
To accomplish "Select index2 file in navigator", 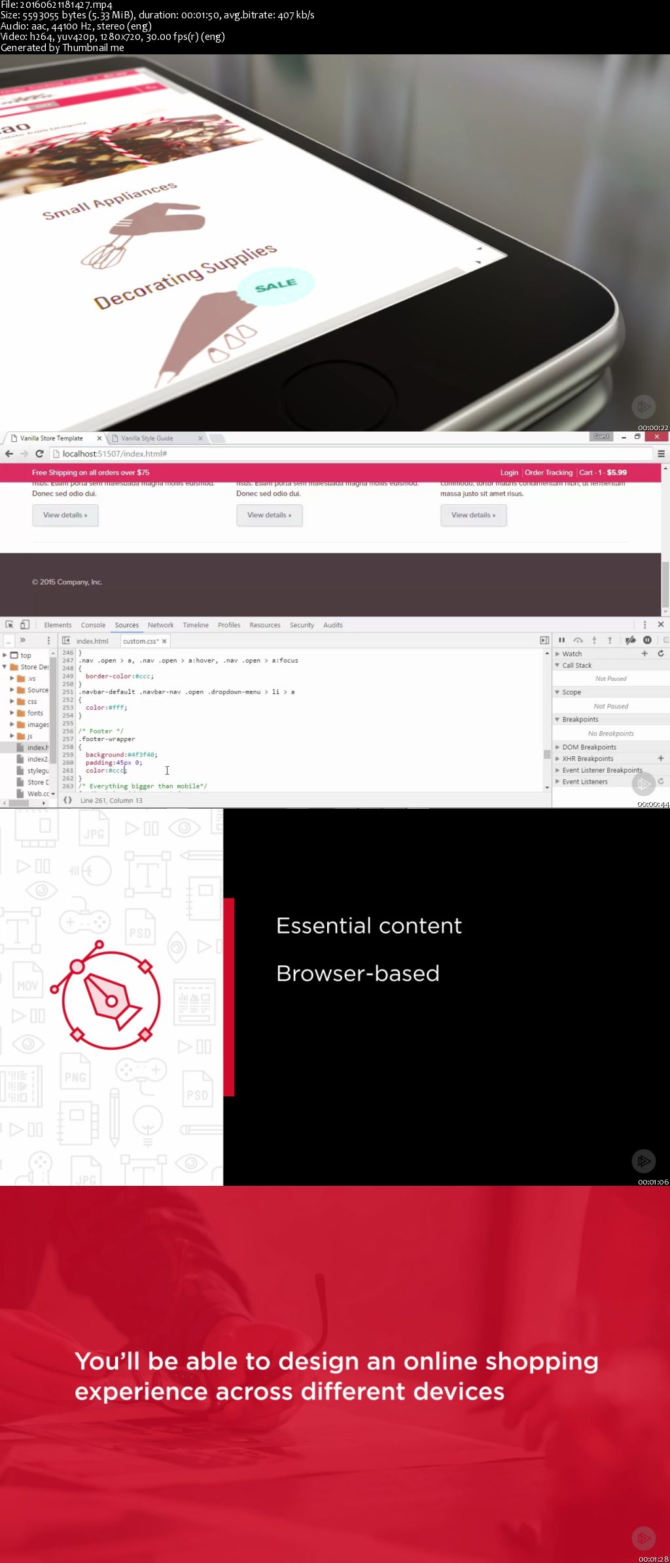I will click(x=37, y=759).
